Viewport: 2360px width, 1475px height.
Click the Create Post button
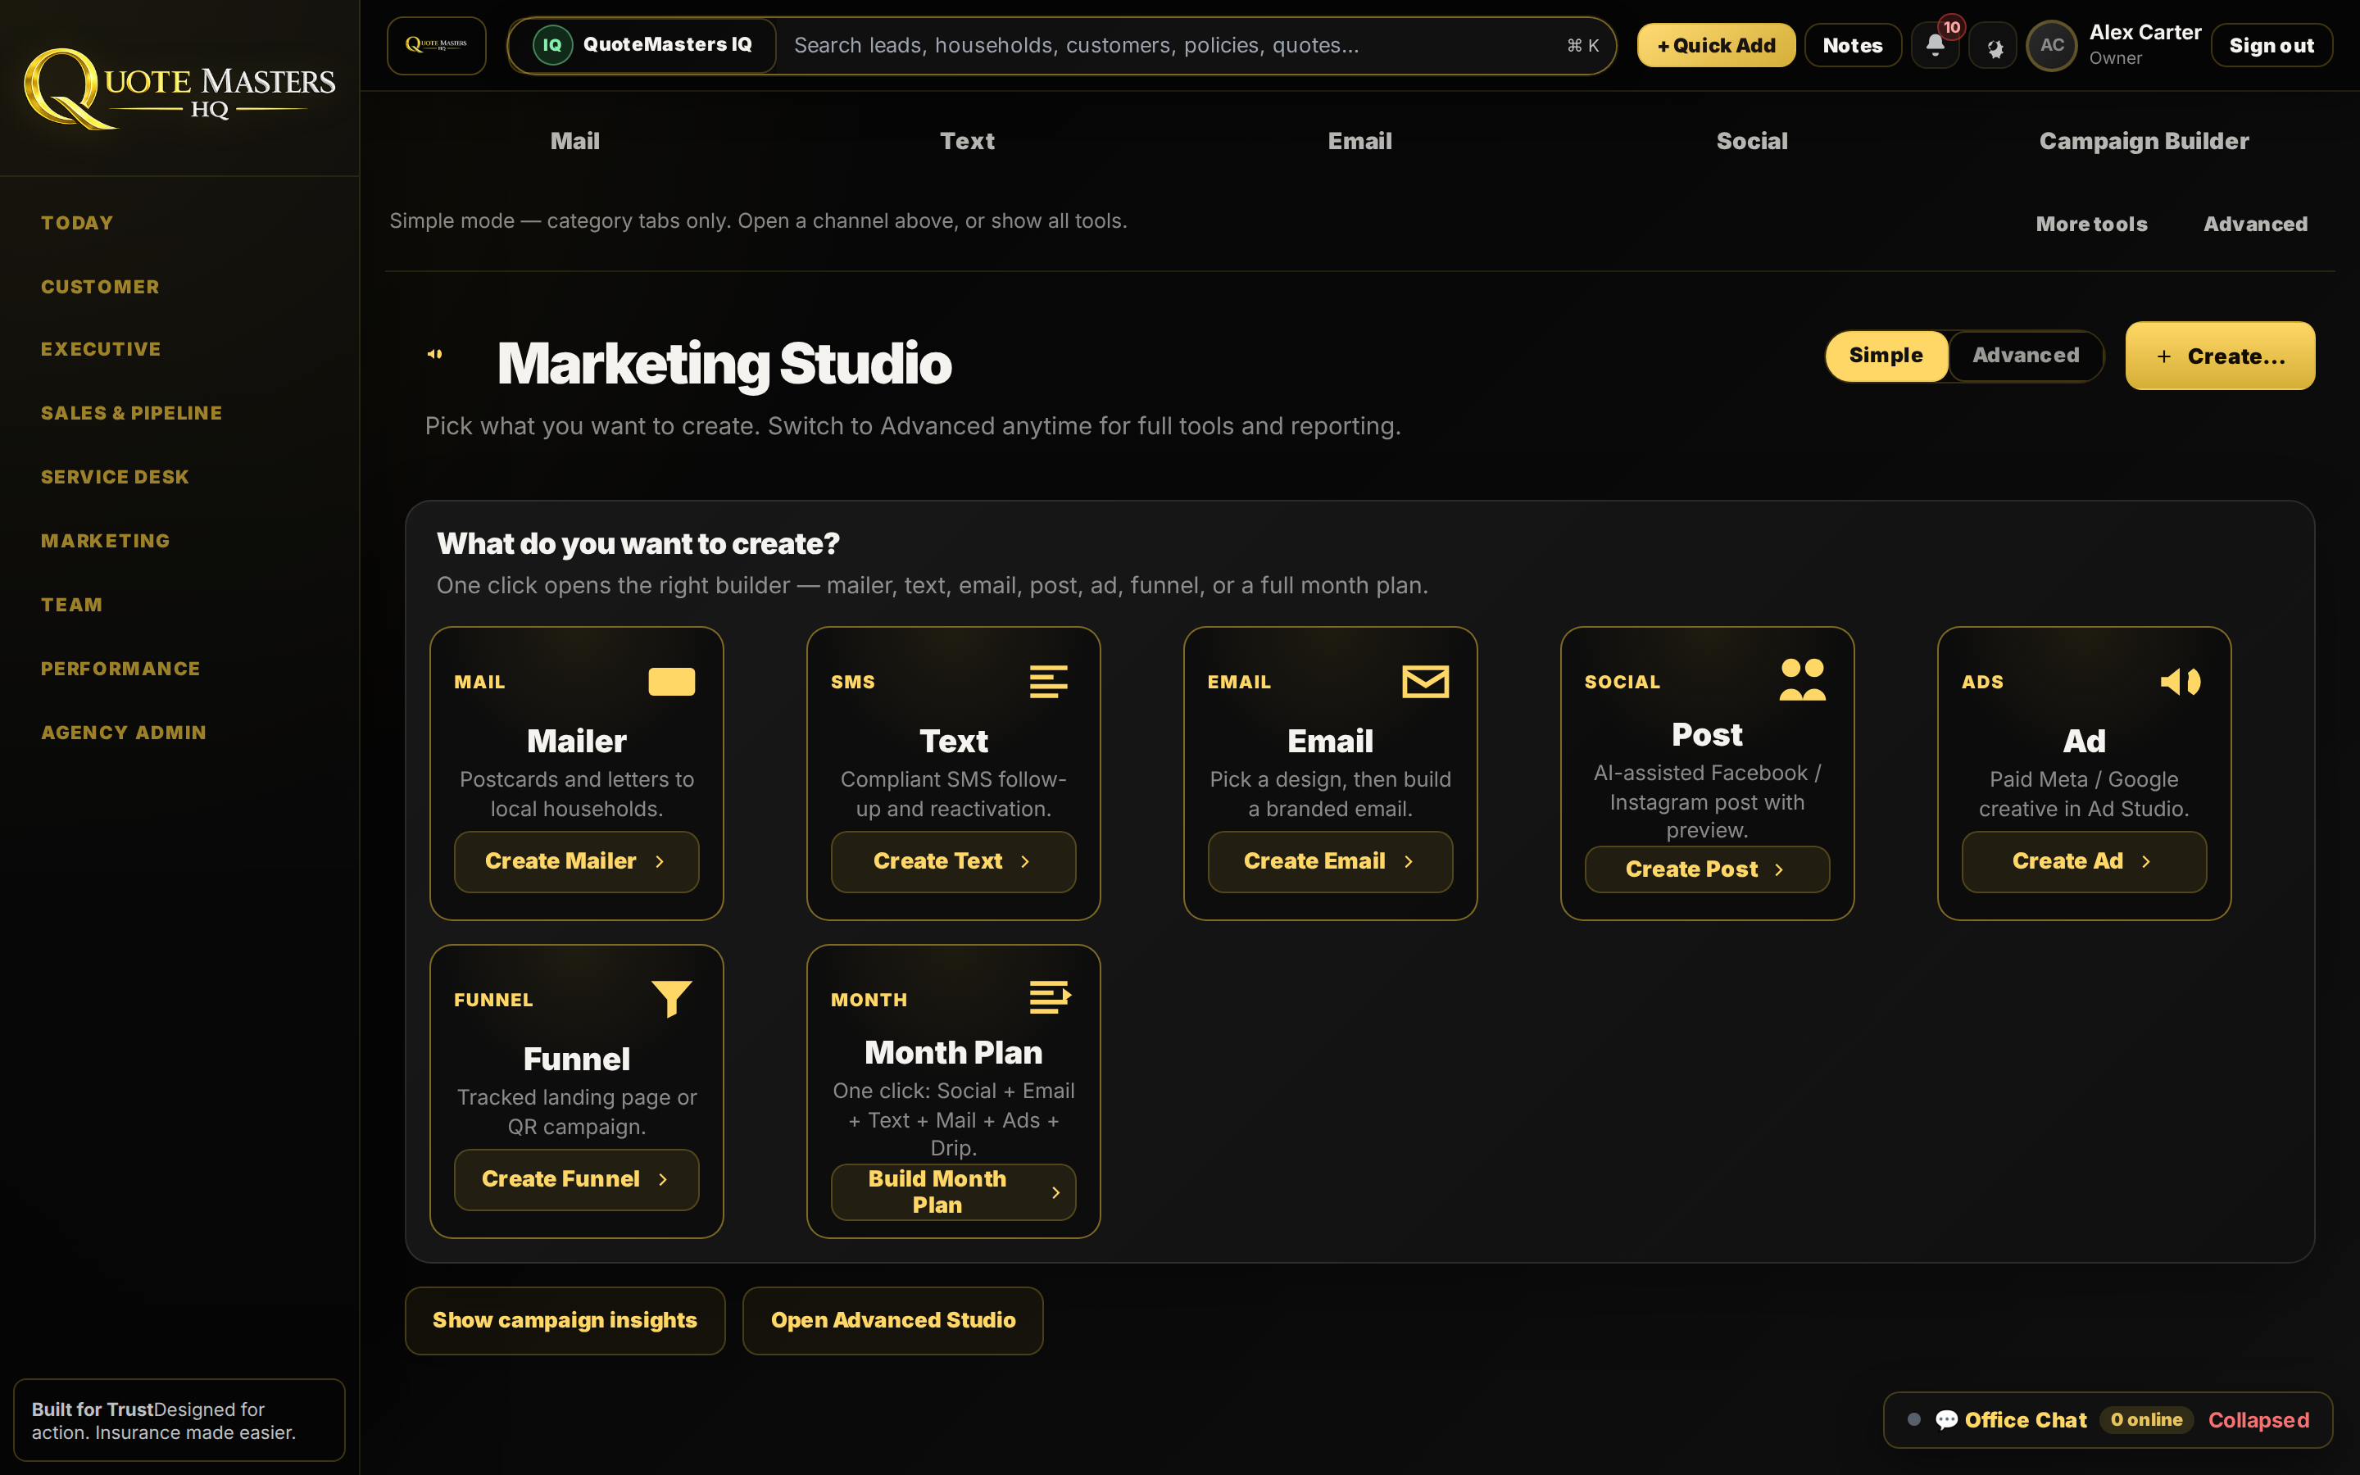coord(1707,869)
